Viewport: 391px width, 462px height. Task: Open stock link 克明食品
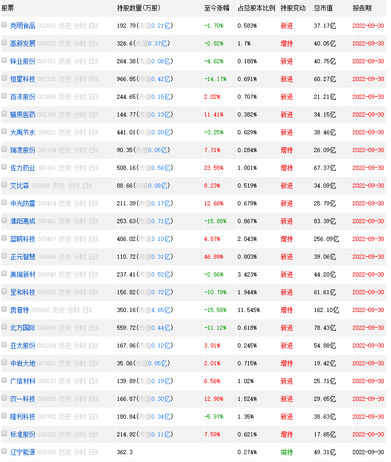pos(22,26)
